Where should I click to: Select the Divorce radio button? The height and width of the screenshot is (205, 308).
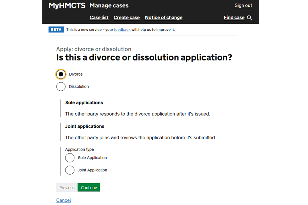click(61, 74)
